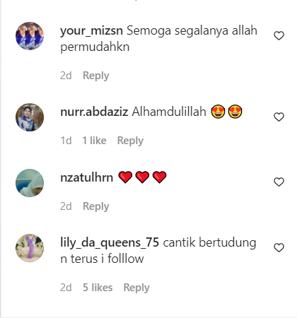Open username link nzatulhrn
The height and width of the screenshot is (318, 297).
[x=87, y=177]
